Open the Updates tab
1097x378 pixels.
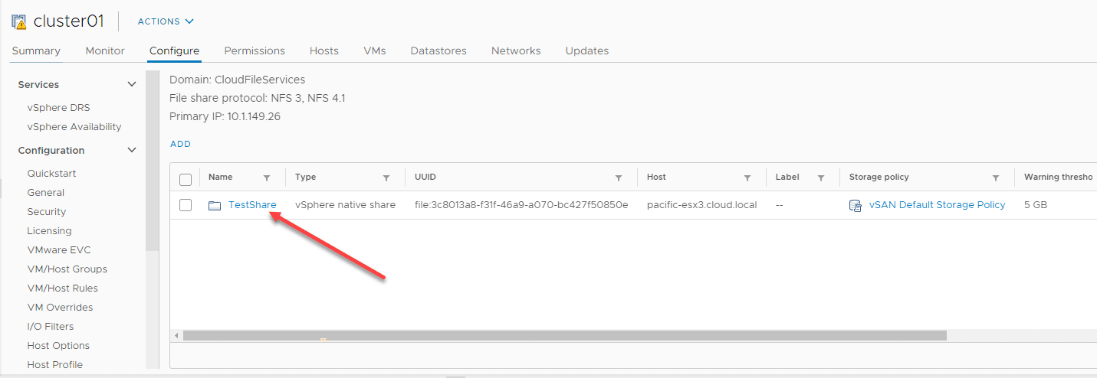click(587, 51)
